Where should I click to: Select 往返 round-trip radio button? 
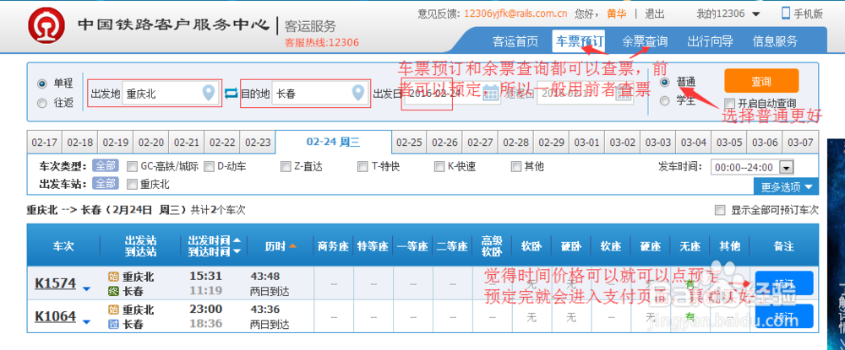coord(42,103)
